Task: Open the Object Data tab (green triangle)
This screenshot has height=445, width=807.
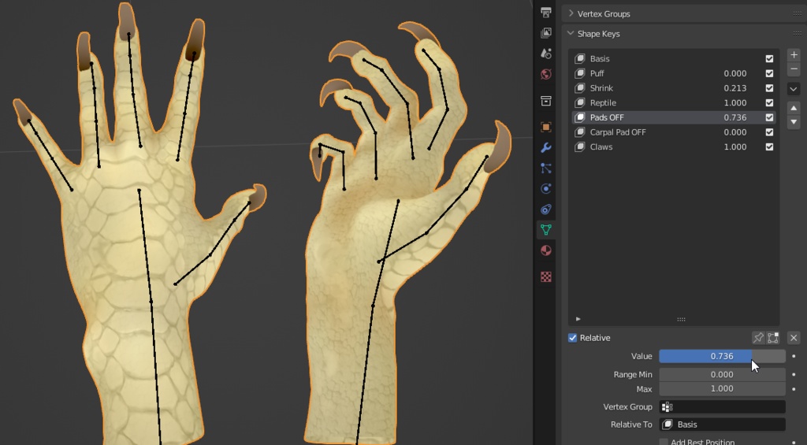Action: coord(546,230)
